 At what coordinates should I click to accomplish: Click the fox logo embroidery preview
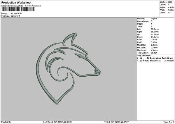[x=69, y=69]
